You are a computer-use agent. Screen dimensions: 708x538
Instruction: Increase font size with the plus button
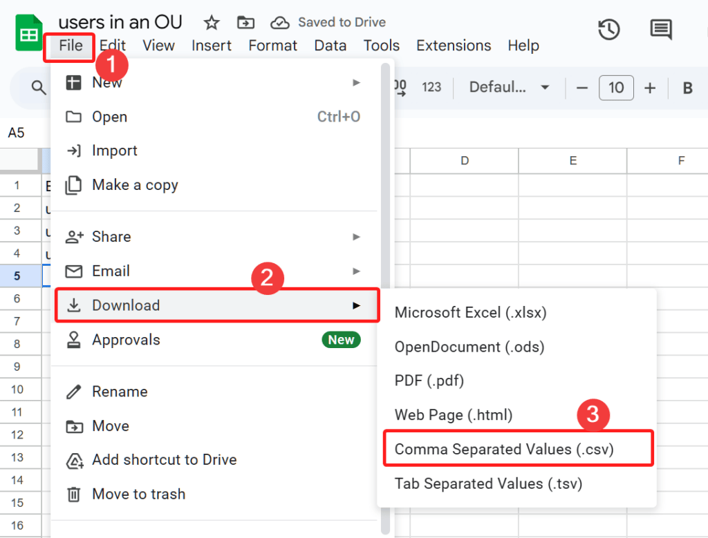(650, 88)
